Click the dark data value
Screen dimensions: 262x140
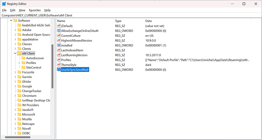point(148,65)
